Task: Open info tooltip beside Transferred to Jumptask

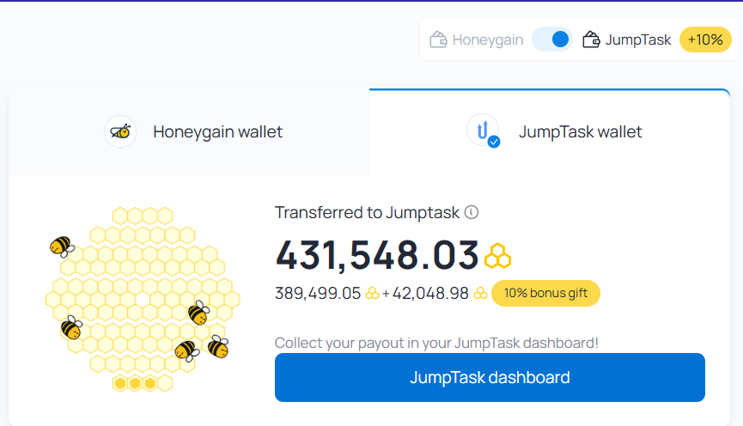Action: [x=472, y=212]
